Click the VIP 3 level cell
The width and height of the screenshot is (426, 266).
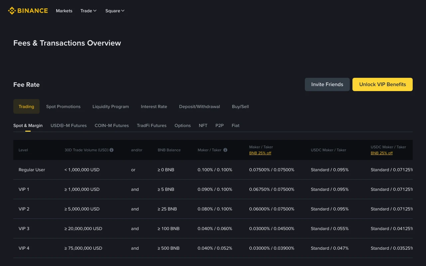click(x=24, y=228)
